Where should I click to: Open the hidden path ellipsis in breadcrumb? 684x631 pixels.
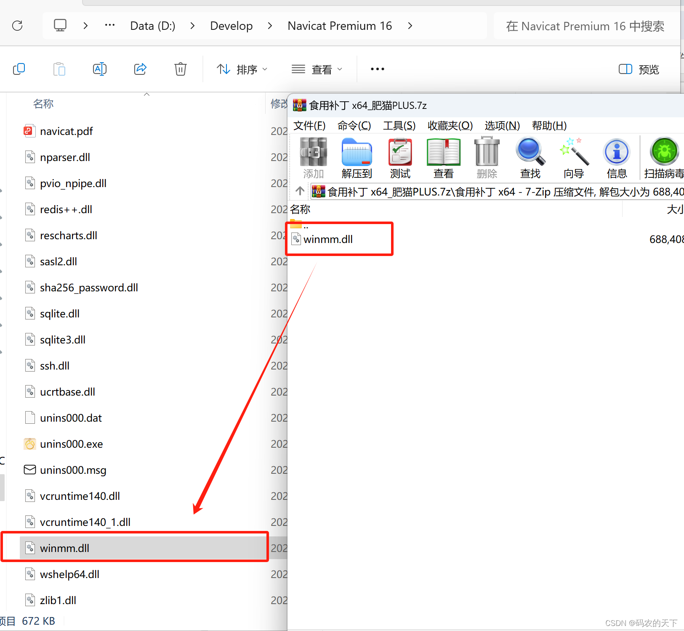click(x=110, y=25)
